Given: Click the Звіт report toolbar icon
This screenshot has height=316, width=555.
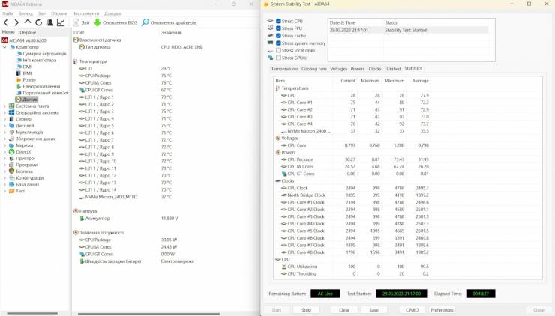Looking at the screenshot, I should point(76,22).
